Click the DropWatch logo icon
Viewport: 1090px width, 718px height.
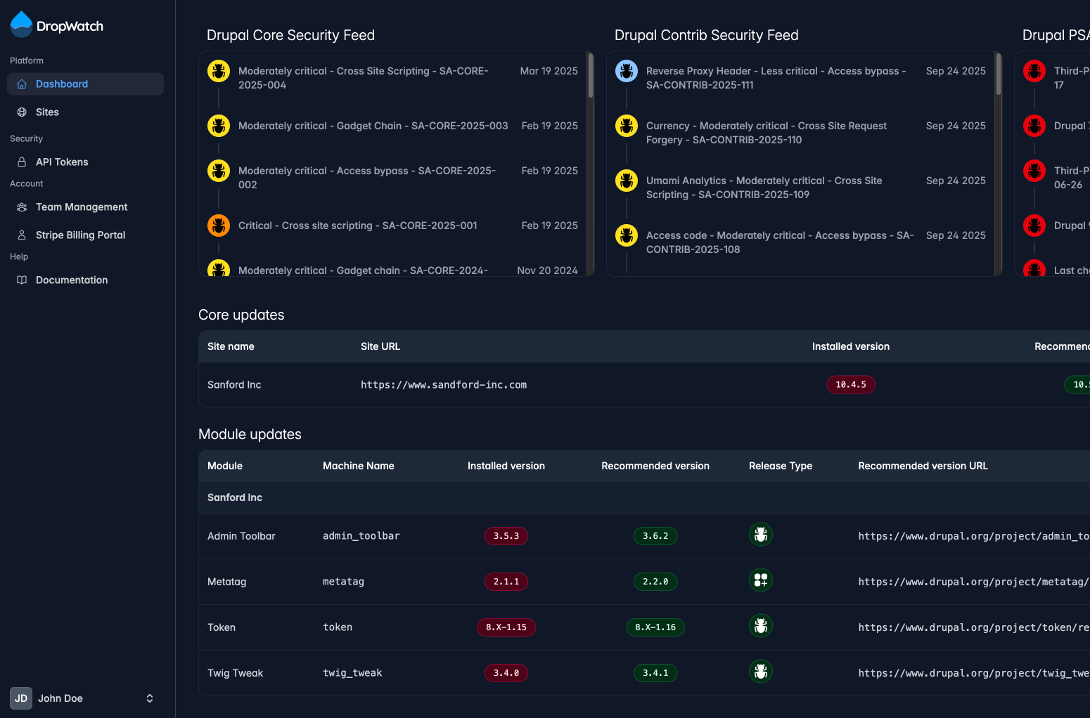click(22, 25)
